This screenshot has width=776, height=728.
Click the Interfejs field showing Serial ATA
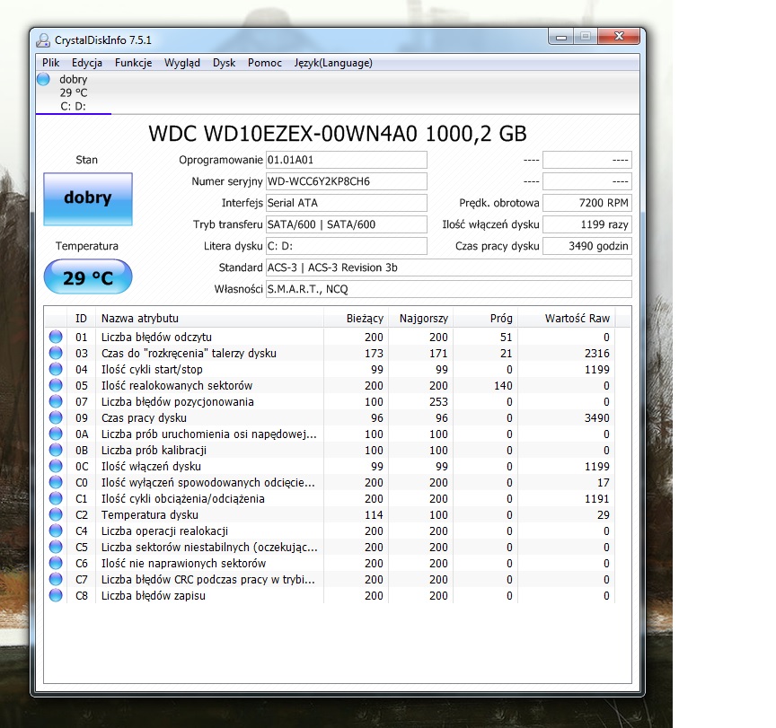click(x=347, y=203)
